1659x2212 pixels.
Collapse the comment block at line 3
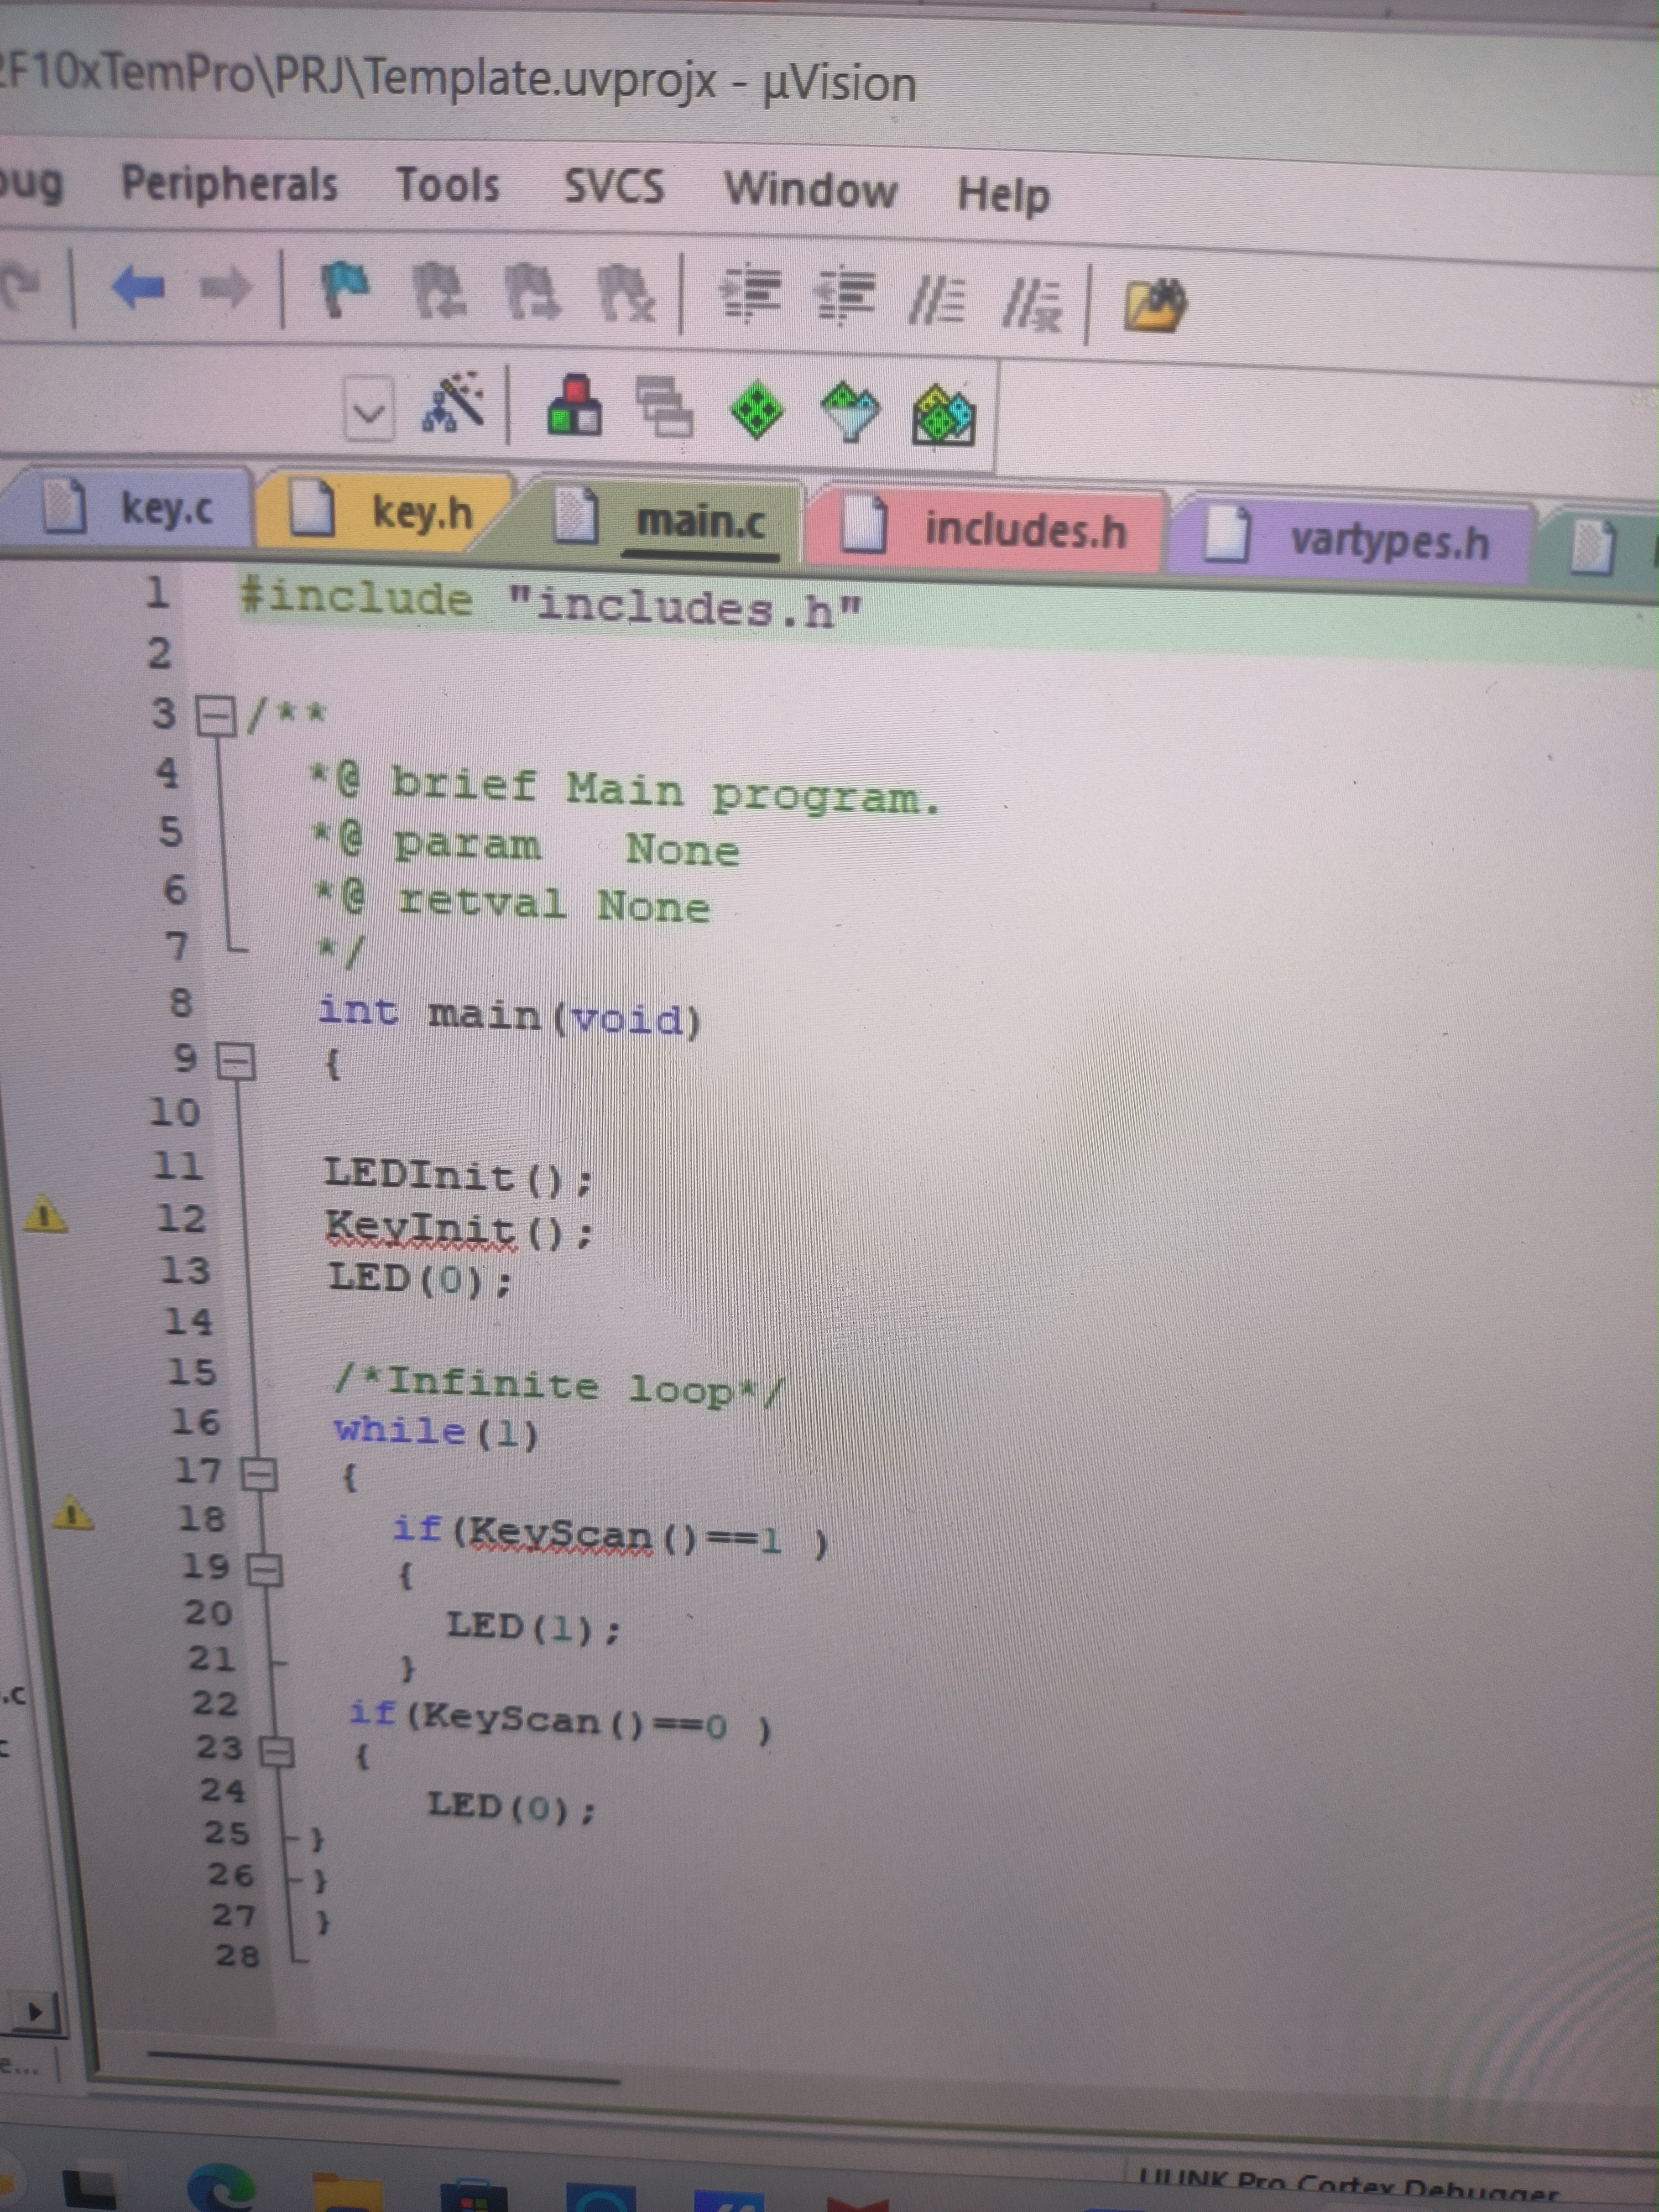click(215, 716)
